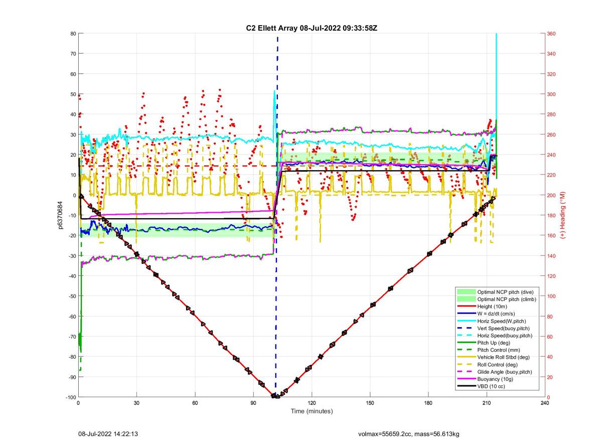
Task: Click the '-90' tick on the left axis
Action: coord(71,377)
